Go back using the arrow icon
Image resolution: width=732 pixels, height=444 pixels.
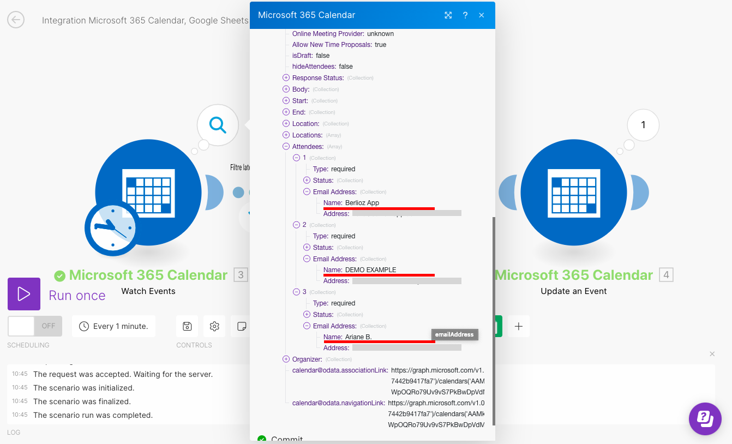click(16, 20)
